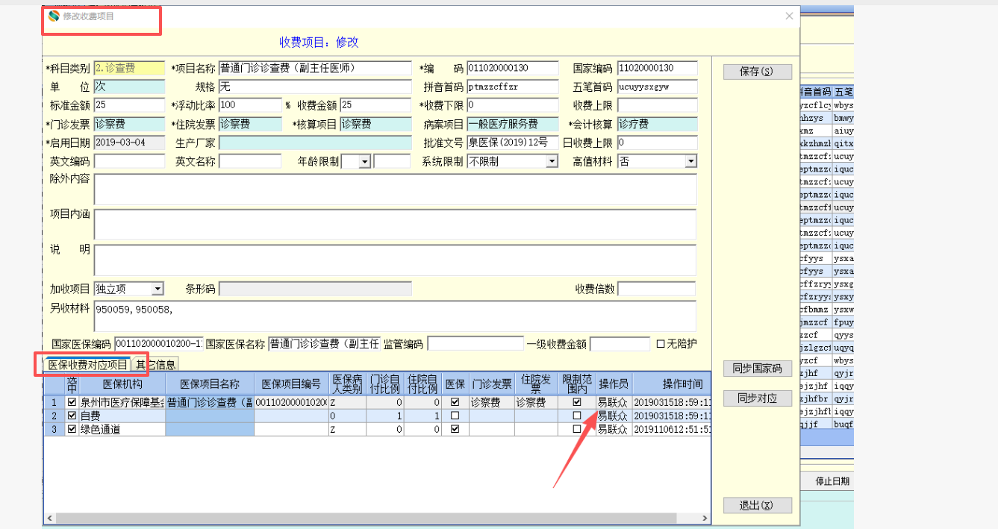Click the 退出(X) button
This screenshot has width=998, height=529.
[x=758, y=505]
